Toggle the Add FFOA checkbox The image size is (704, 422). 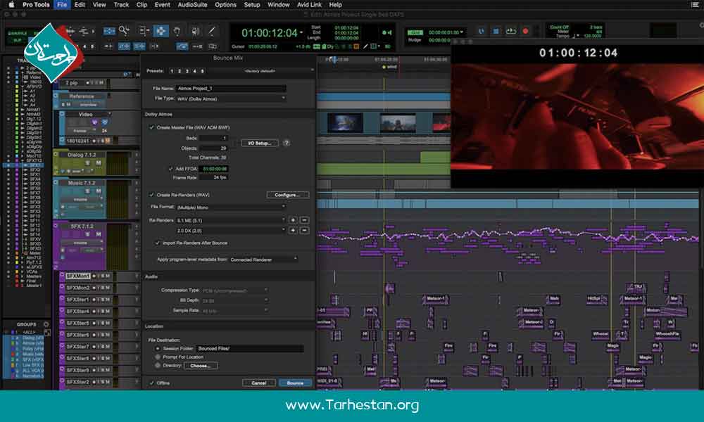pos(170,169)
